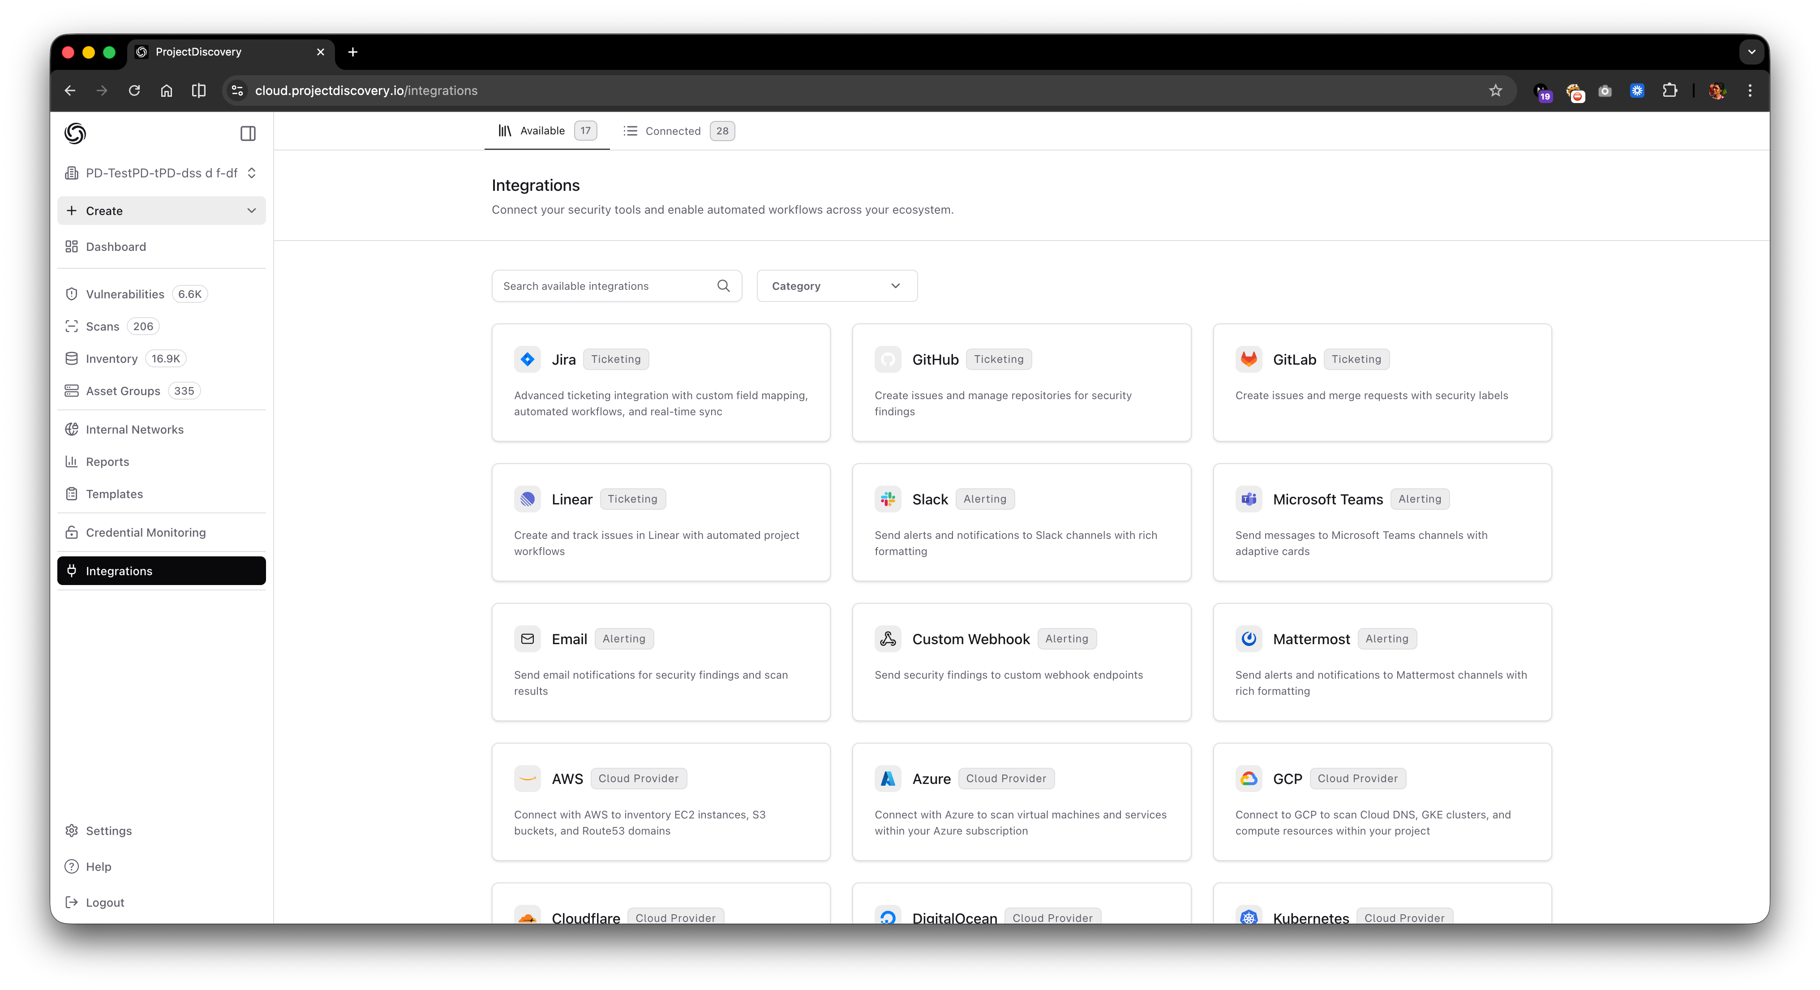Open the PD-TestPD workspace switcher
Viewport: 1820px width, 990px height.
click(161, 173)
